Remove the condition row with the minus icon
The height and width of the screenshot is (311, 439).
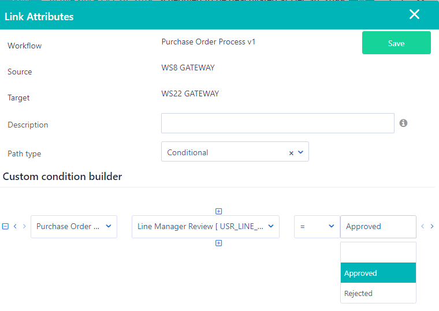(x=5, y=226)
